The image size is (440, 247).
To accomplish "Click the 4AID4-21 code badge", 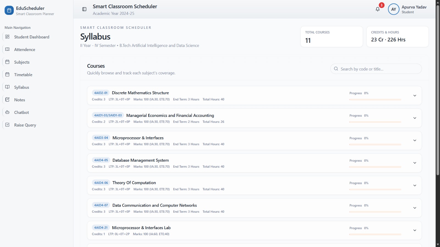I will click(x=101, y=228).
